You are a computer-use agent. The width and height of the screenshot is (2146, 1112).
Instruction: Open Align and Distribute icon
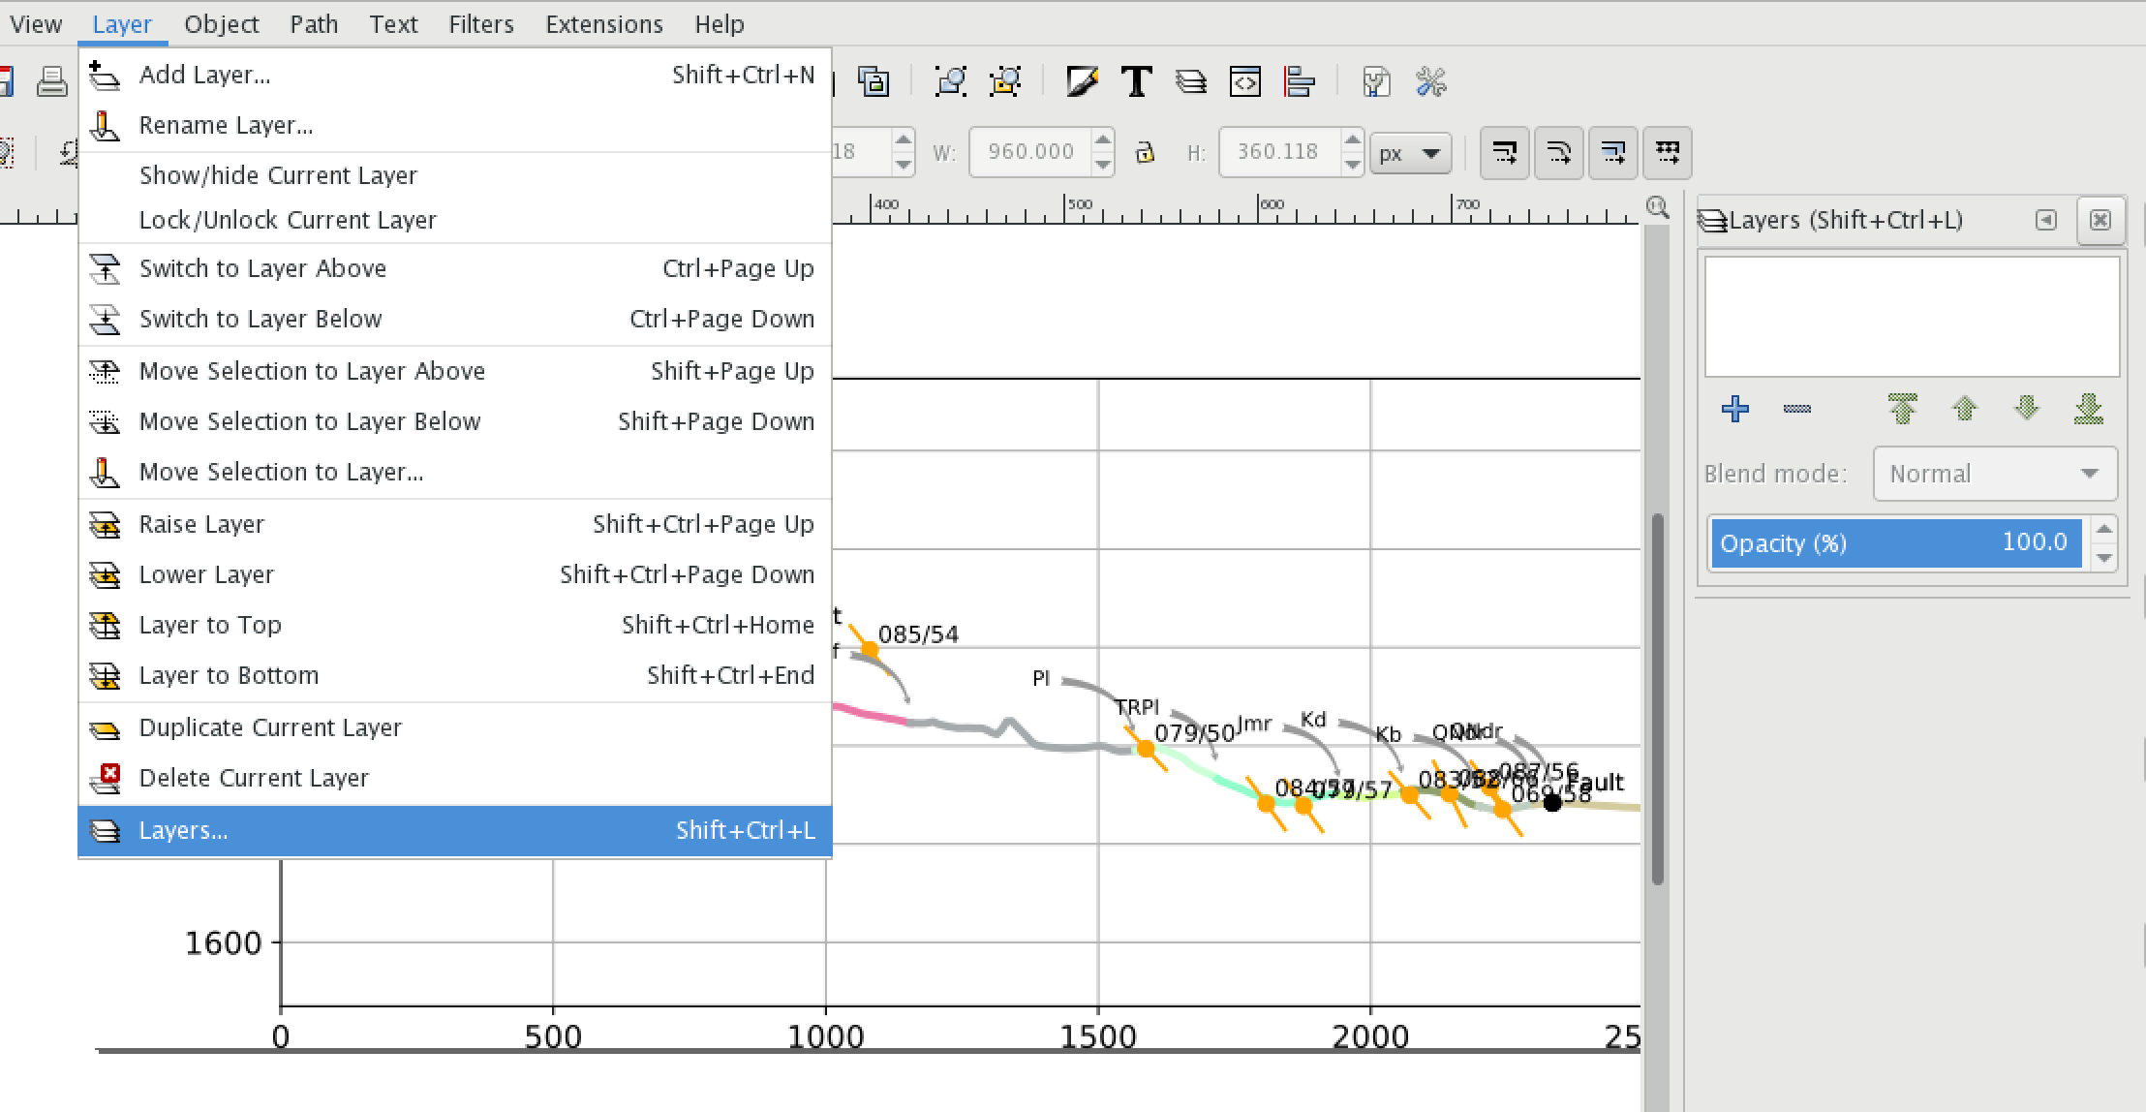(1299, 82)
